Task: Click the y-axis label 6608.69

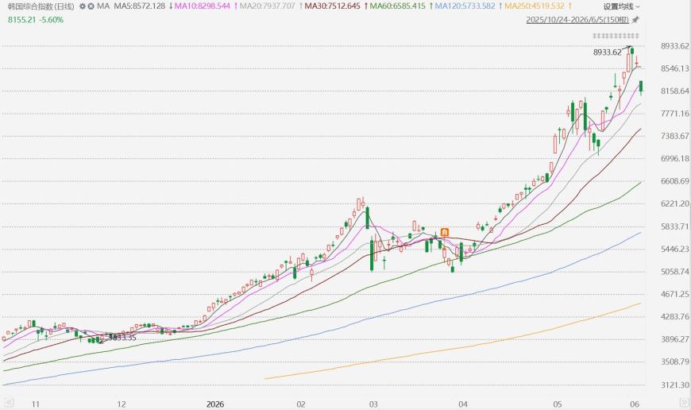Action: pos(674,181)
